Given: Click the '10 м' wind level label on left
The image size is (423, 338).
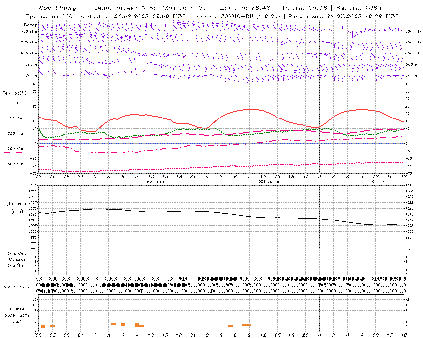Looking at the screenshot, I should click(32, 75).
